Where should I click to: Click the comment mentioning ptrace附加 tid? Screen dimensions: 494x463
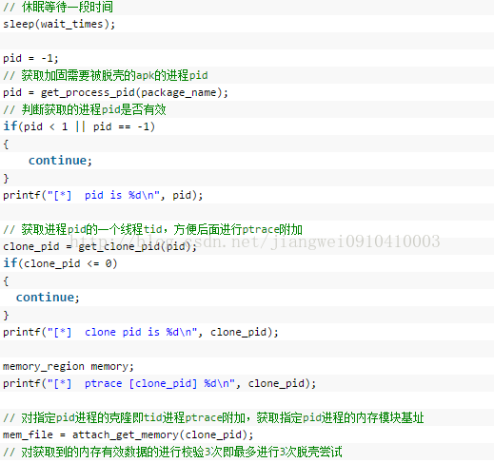(152, 229)
